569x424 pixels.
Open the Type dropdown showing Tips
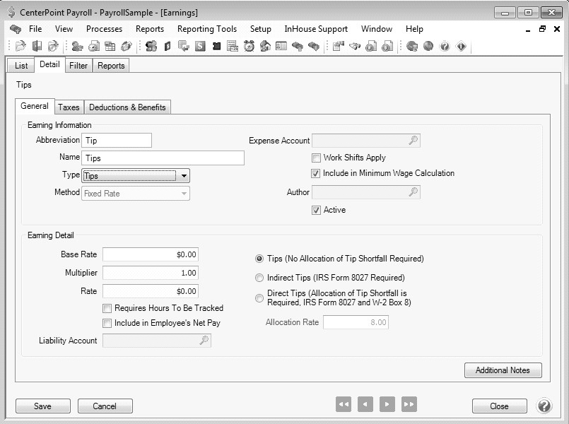click(x=184, y=176)
